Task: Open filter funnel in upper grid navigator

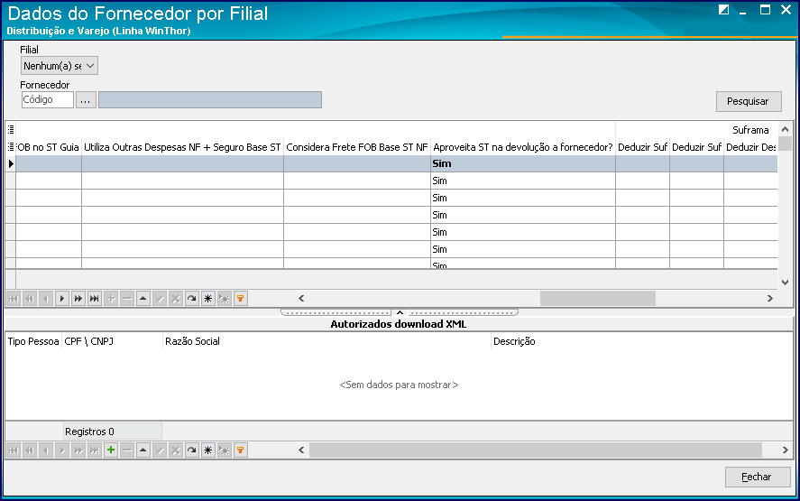Action: point(240,299)
